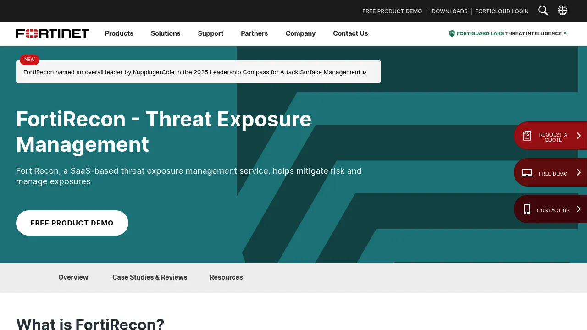
Task: Open FortiRecon KuppingerCole leader announcement
Action: pyautogui.click(x=199, y=72)
